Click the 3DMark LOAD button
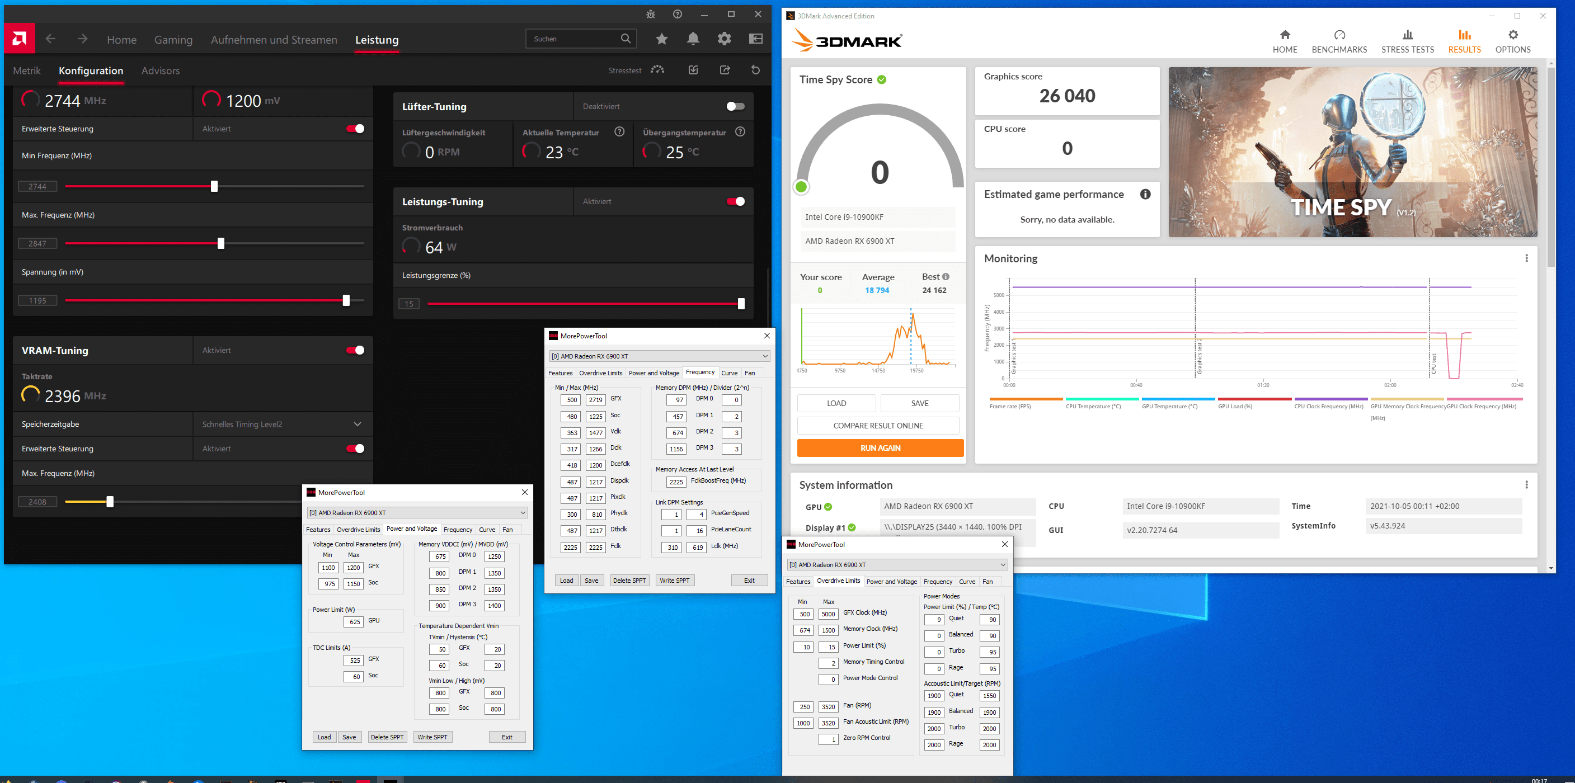This screenshot has height=783, width=1575. click(836, 403)
